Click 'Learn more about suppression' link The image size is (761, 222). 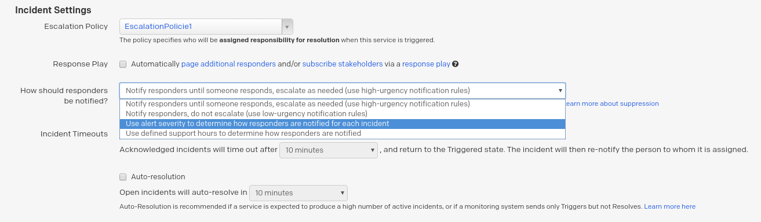point(612,104)
